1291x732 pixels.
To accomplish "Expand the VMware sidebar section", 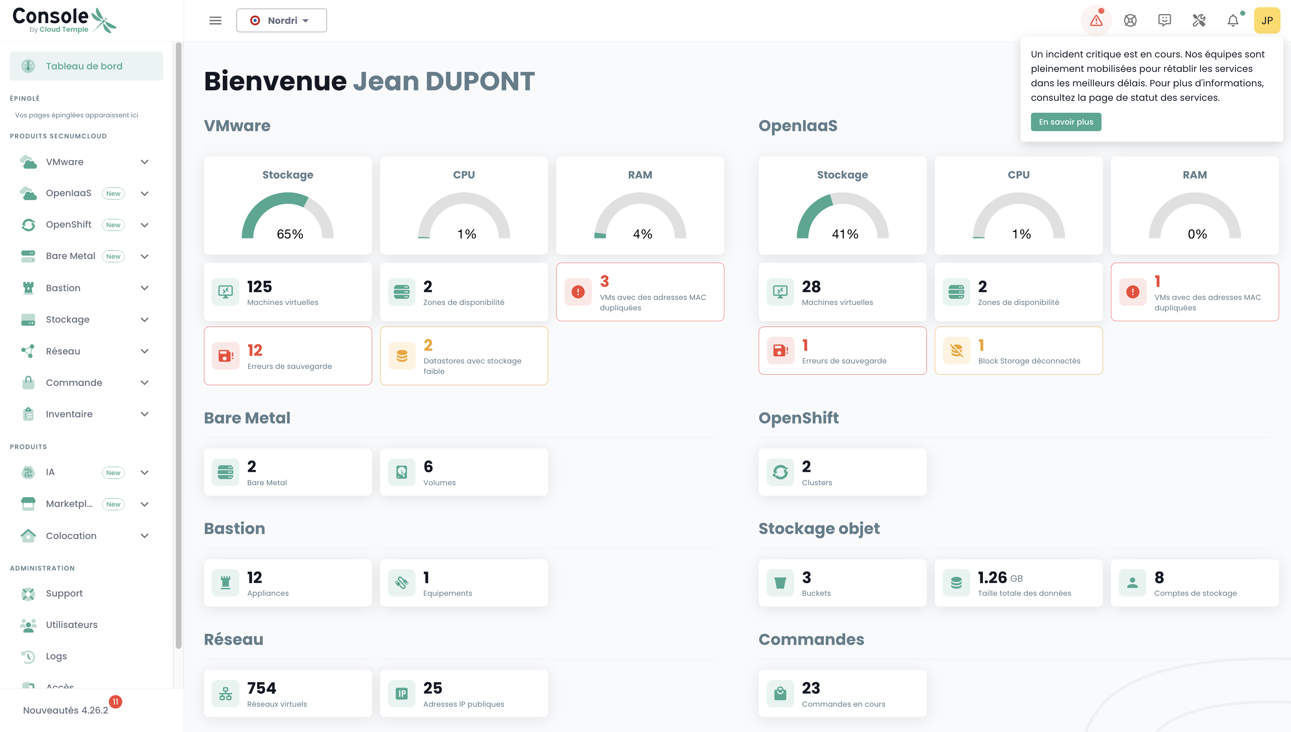I will pyautogui.click(x=144, y=162).
